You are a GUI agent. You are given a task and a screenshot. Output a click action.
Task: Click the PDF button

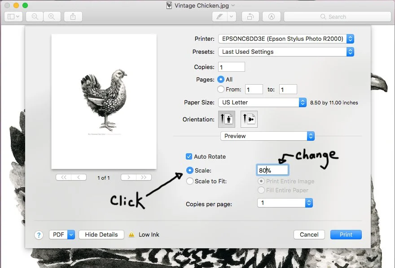pos(58,234)
